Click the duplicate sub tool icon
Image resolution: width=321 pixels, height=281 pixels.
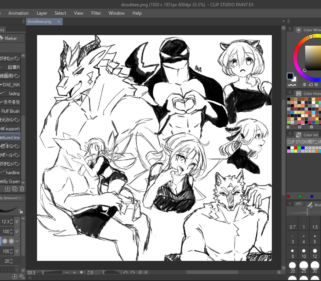tap(15, 189)
